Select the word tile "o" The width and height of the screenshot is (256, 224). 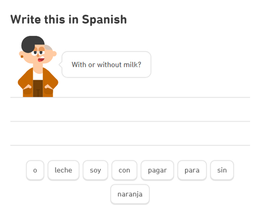pyautogui.click(x=35, y=170)
